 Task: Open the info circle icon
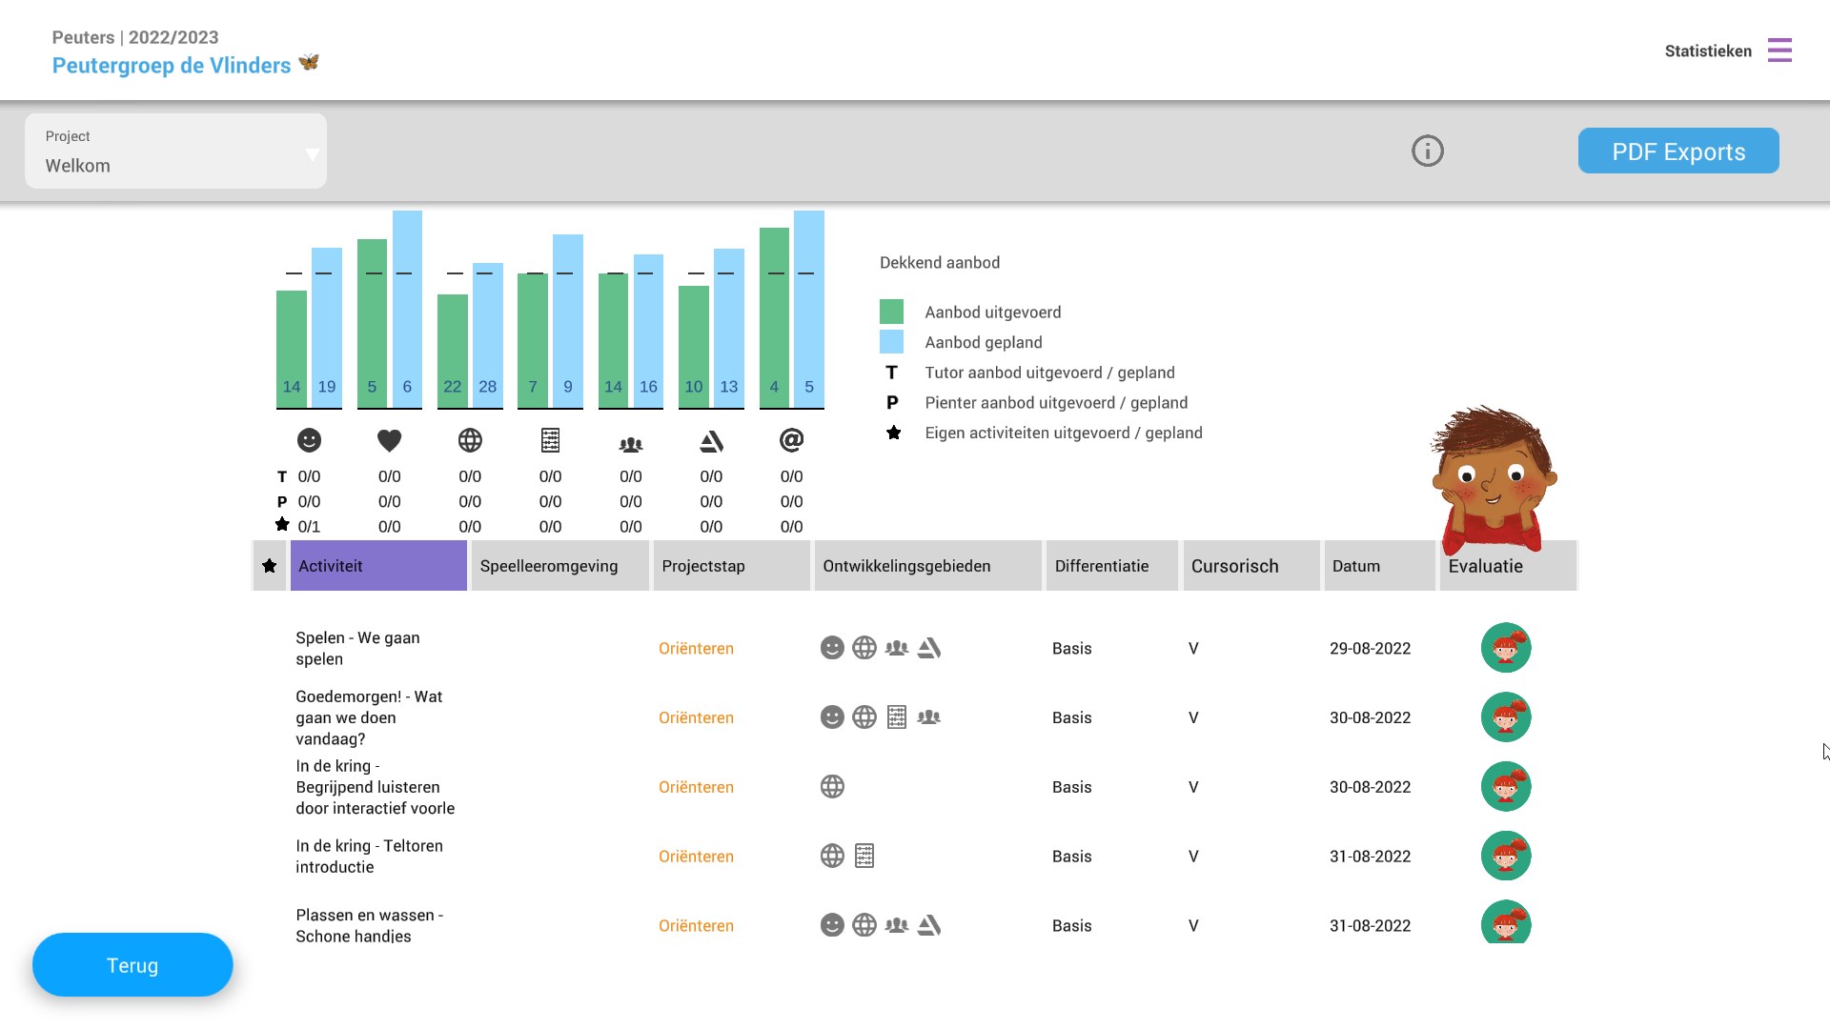click(1427, 151)
